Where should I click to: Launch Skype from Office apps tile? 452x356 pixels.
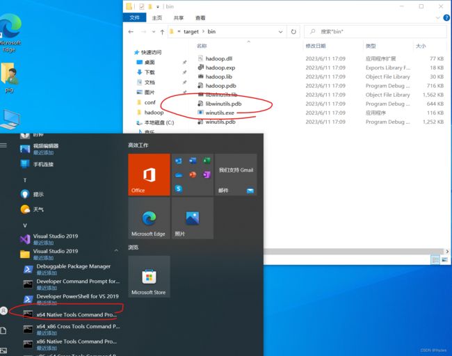point(179,189)
